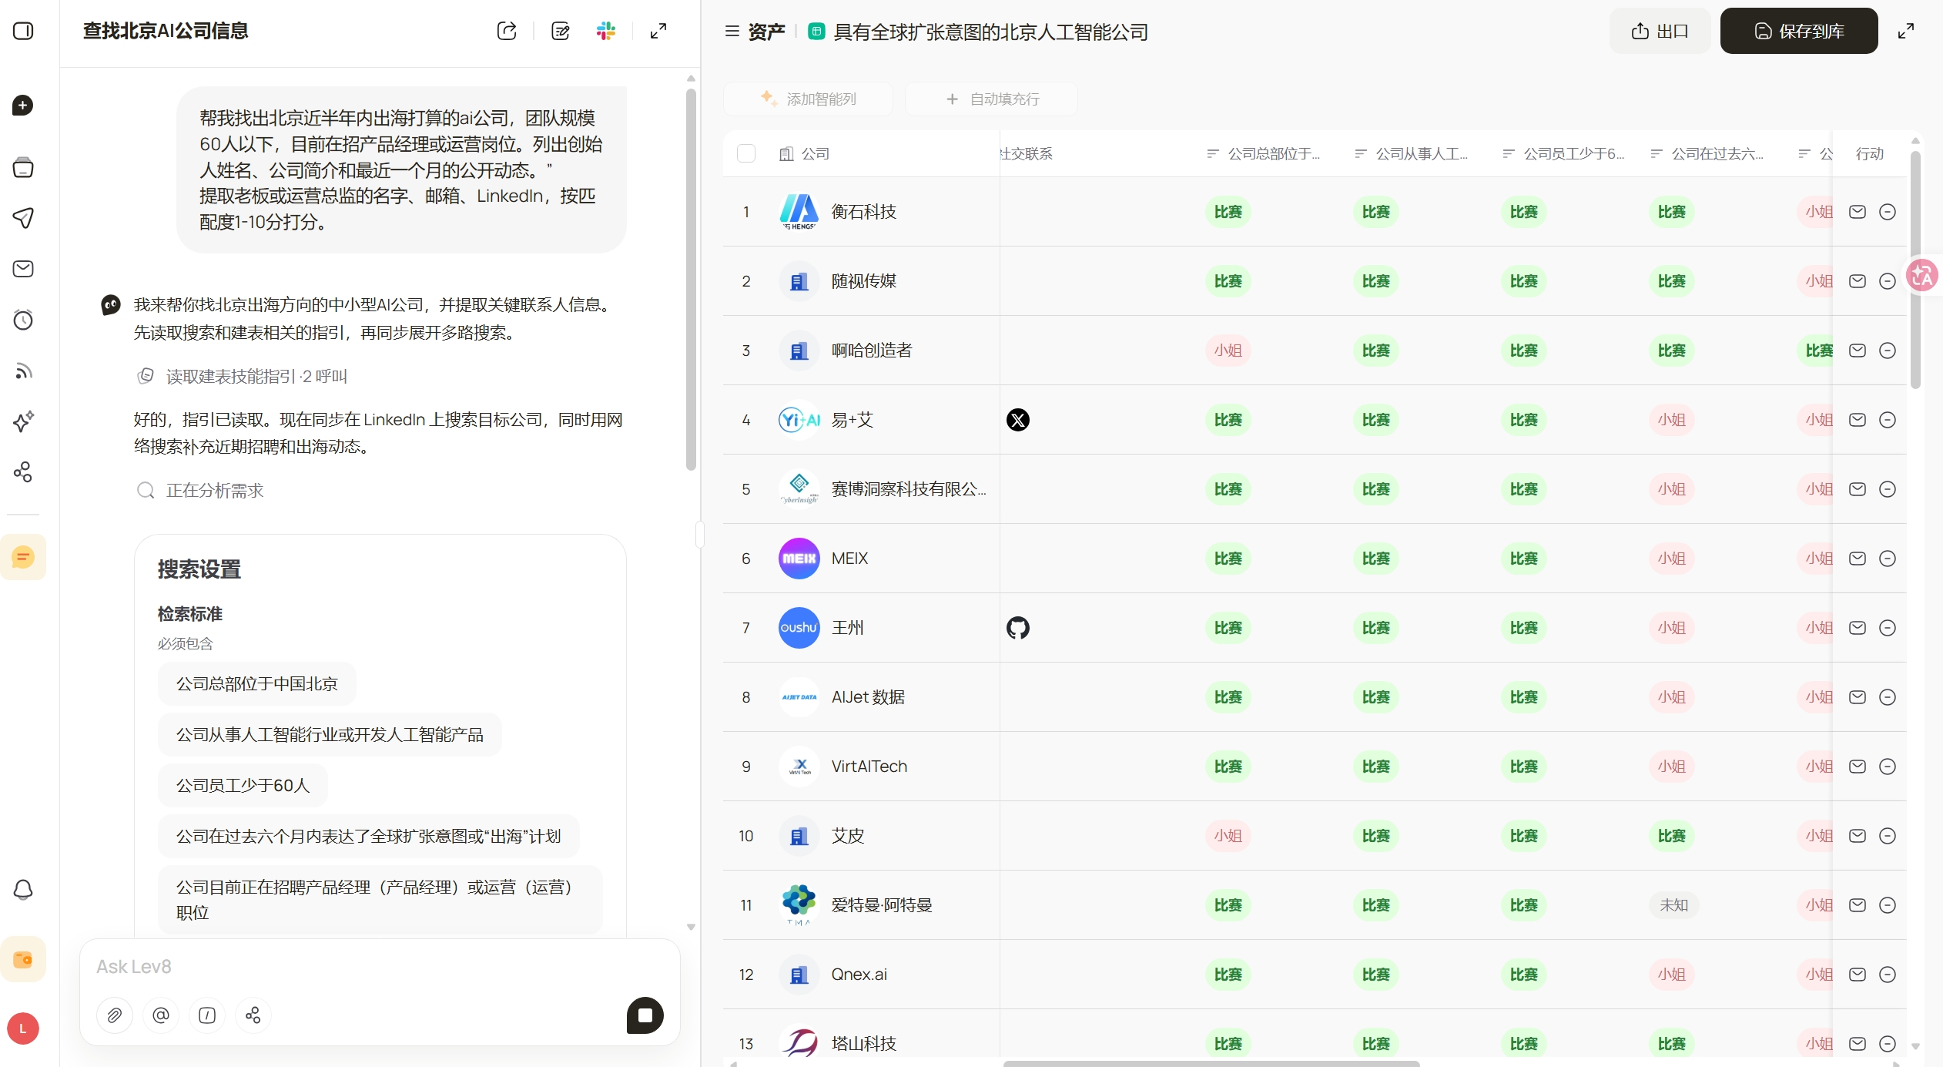The height and width of the screenshot is (1067, 1943).
Task: Attach a file with paperclip icon
Action: click(114, 1015)
